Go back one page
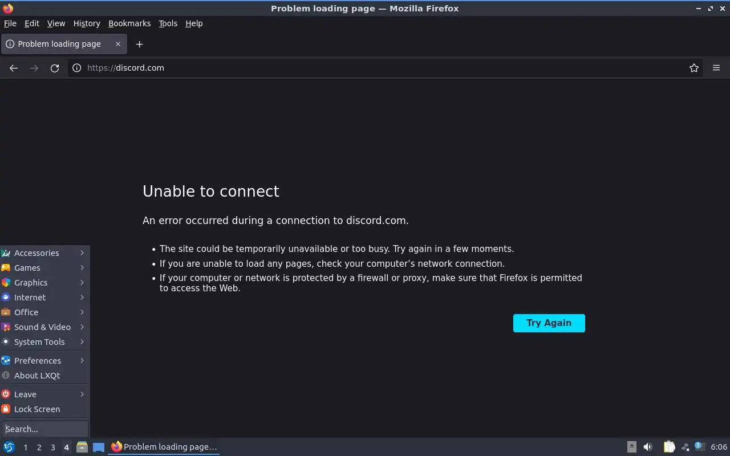 [14, 68]
